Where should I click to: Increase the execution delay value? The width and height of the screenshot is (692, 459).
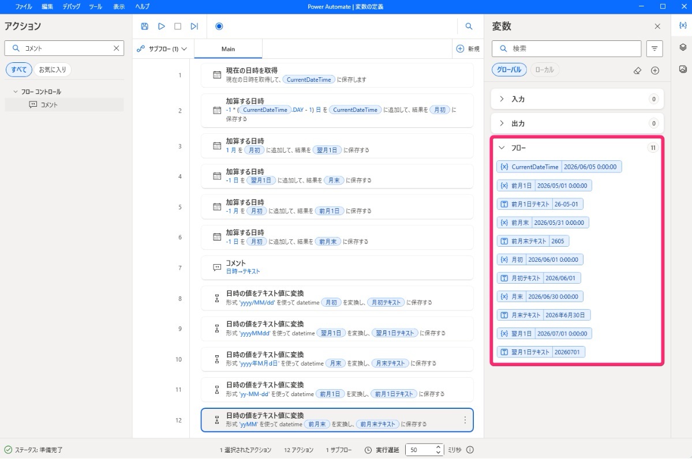(438, 447)
